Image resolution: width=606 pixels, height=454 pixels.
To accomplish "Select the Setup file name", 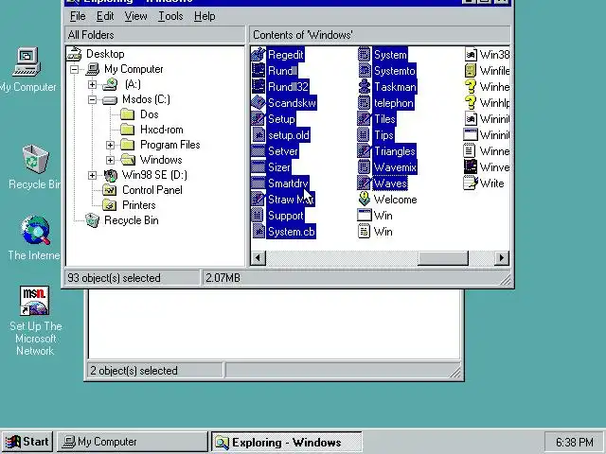I will (281, 119).
